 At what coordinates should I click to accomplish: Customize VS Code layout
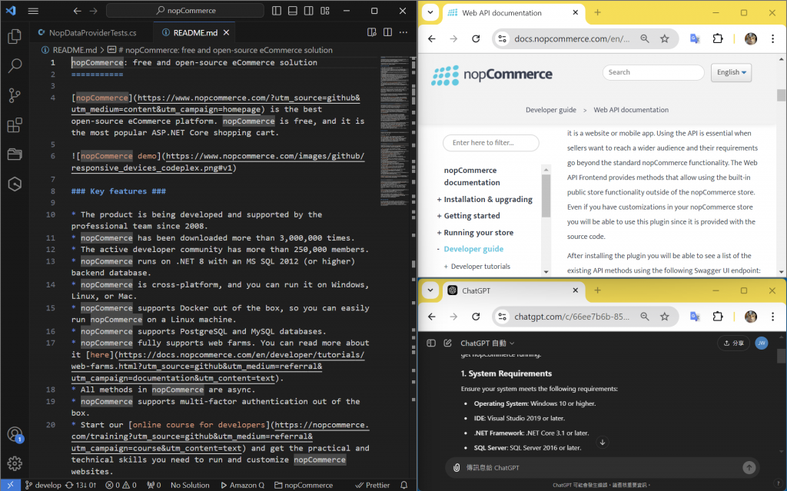325,11
